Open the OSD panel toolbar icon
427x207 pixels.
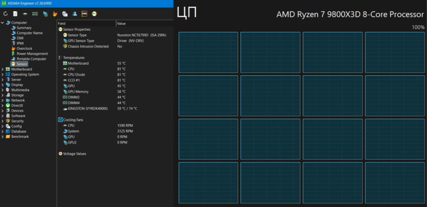pos(84,13)
